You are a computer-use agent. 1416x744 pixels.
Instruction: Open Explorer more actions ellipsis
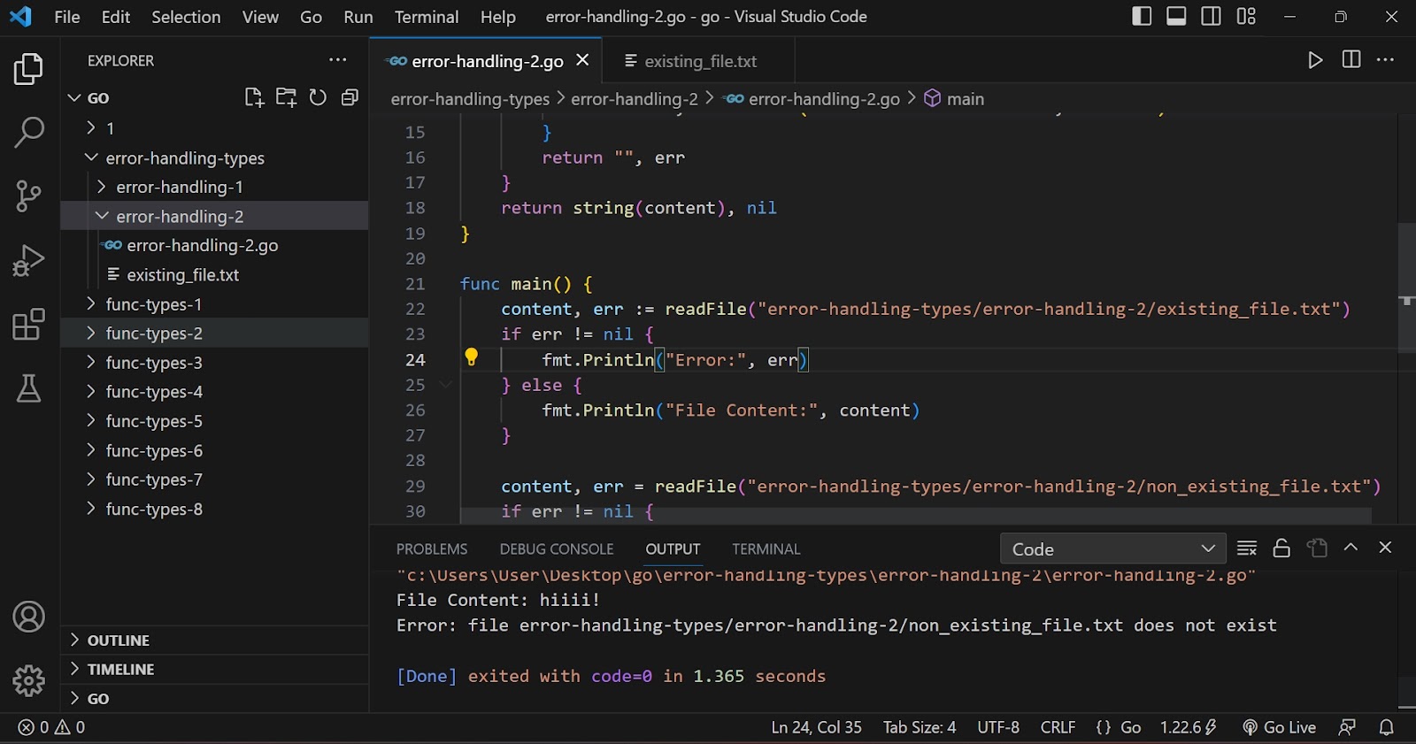(x=338, y=60)
